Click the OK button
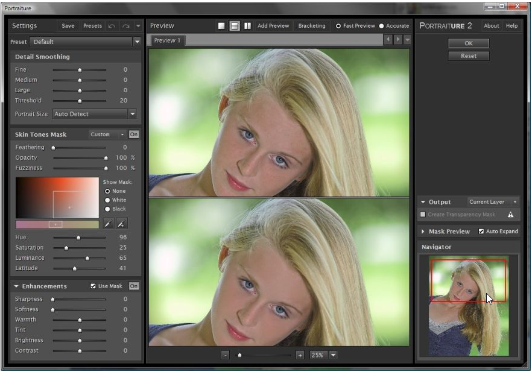532x372 pixels. [468, 43]
